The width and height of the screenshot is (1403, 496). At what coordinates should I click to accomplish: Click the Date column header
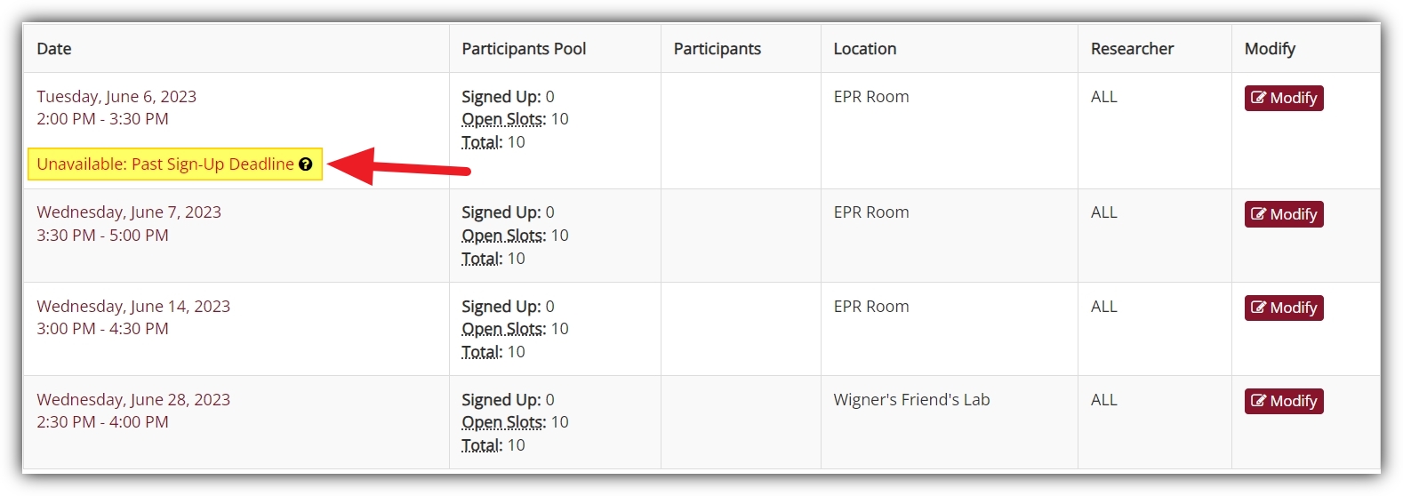pos(54,49)
